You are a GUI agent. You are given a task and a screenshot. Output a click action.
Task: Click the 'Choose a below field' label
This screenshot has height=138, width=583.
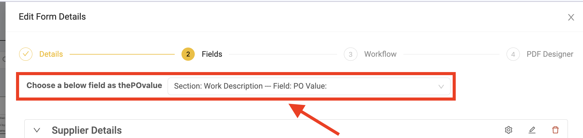(94, 85)
